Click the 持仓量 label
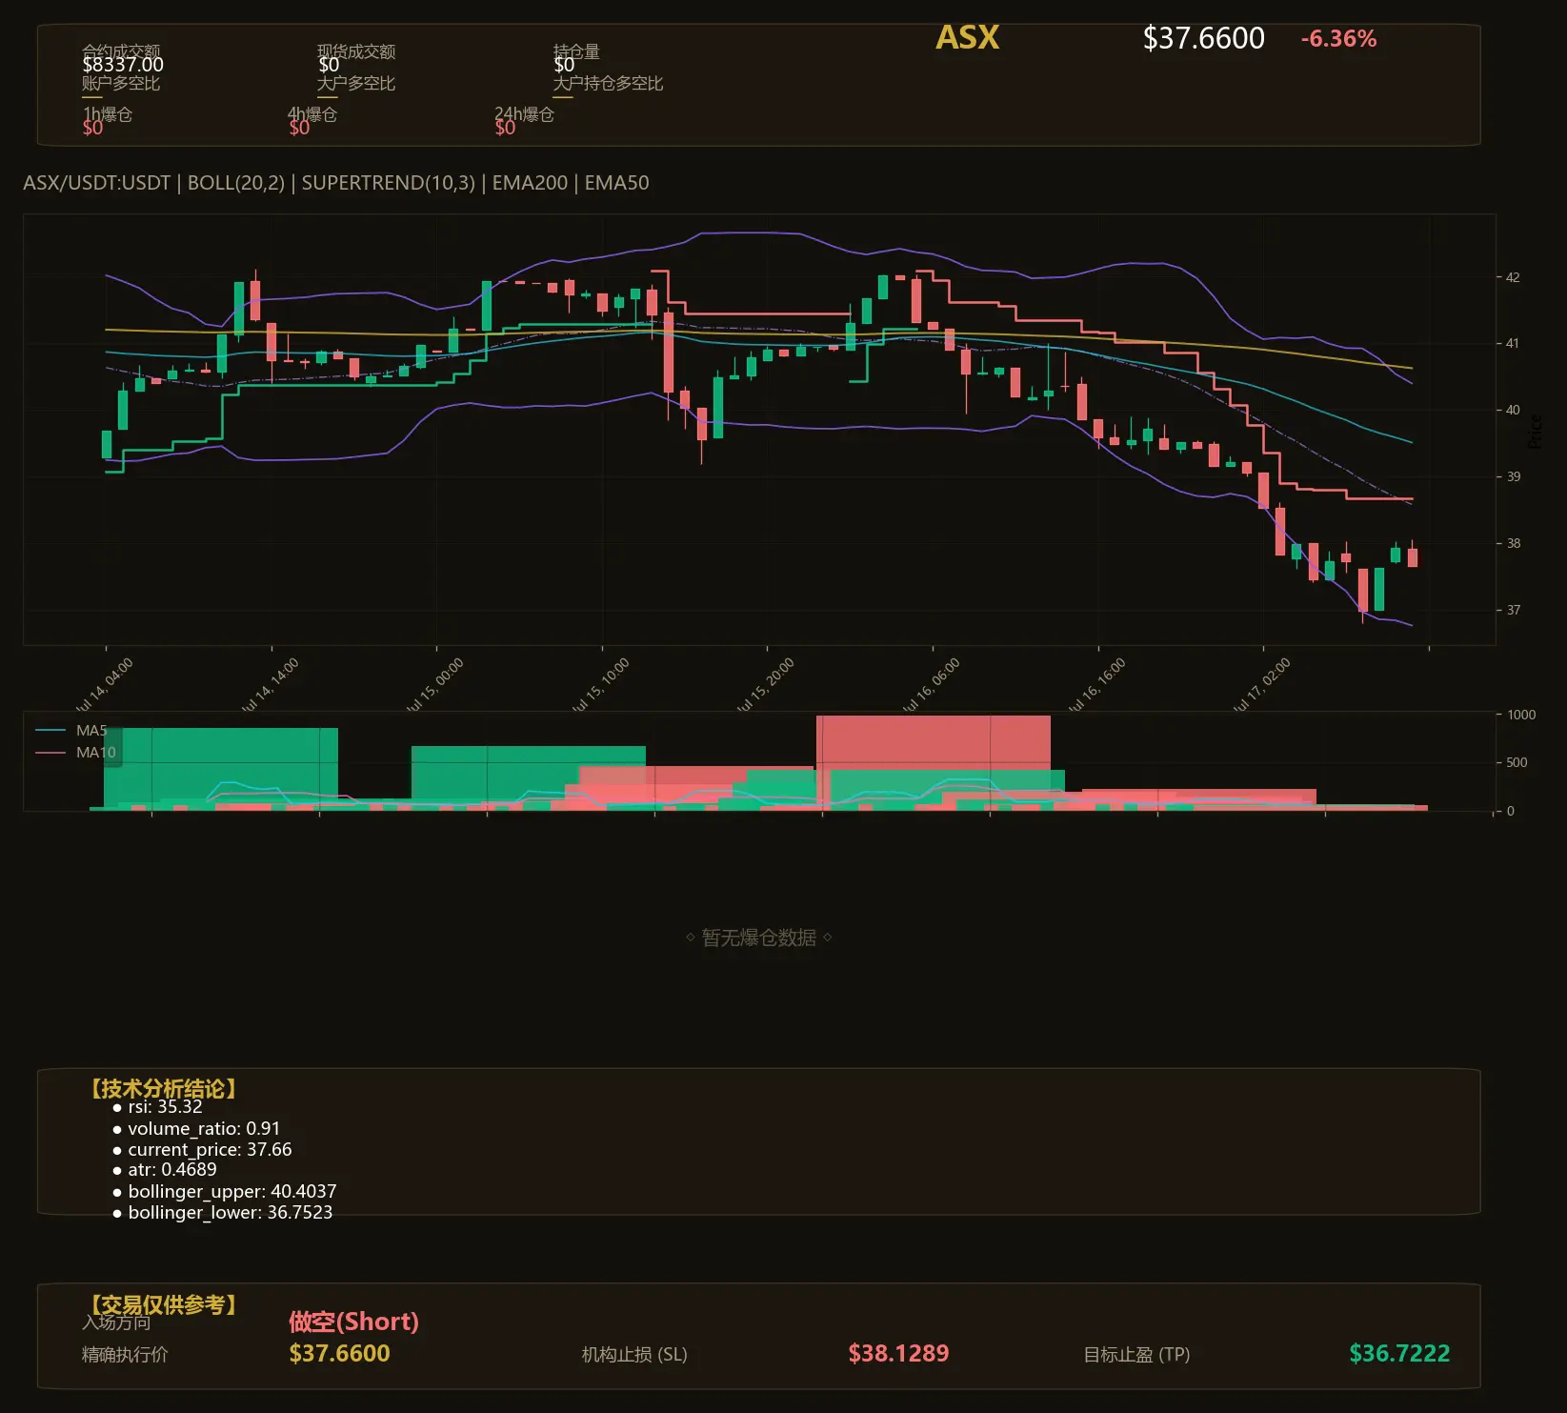This screenshot has height=1413, width=1567. coord(576,51)
